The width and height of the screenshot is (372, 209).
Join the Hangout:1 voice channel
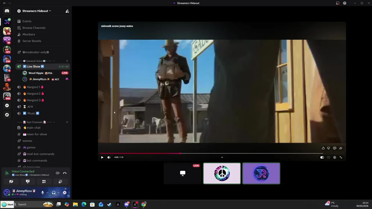[x=43, y=87]
